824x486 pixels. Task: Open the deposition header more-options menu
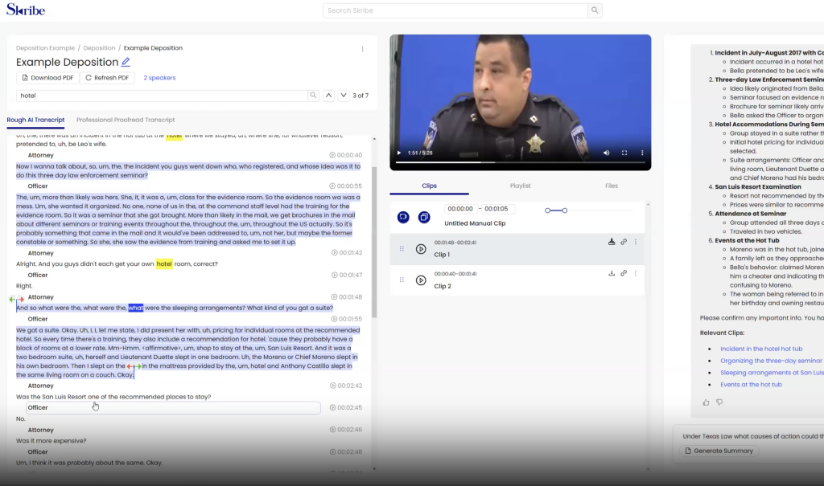pyautogui.click(x=363, y=49)
